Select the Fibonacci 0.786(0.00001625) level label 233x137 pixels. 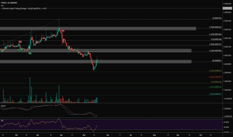click(x=215, y=27)
